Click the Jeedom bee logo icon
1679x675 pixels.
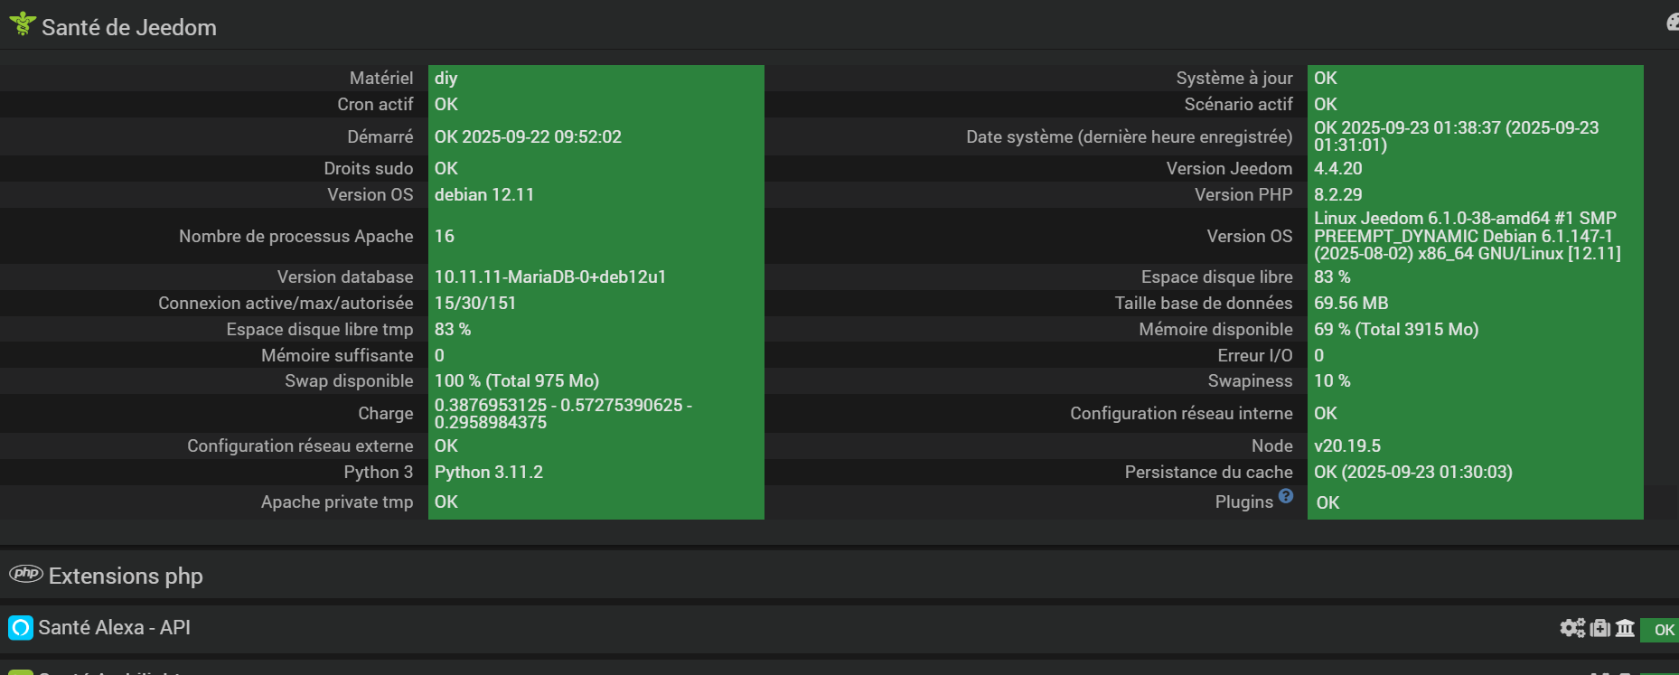point(22,24)
